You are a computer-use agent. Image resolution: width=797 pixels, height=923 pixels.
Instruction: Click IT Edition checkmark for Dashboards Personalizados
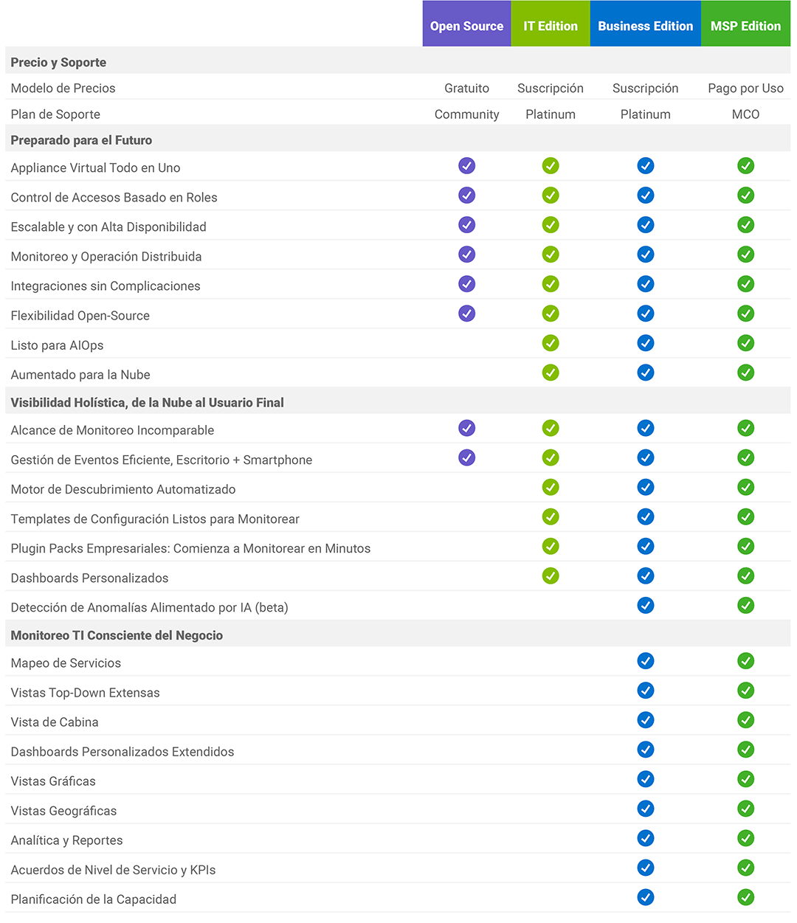pyautogui.click(x=551, y=575)
